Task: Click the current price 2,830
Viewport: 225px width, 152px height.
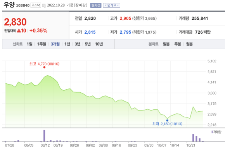Action: pyautogui.click(x=16, y=22)
